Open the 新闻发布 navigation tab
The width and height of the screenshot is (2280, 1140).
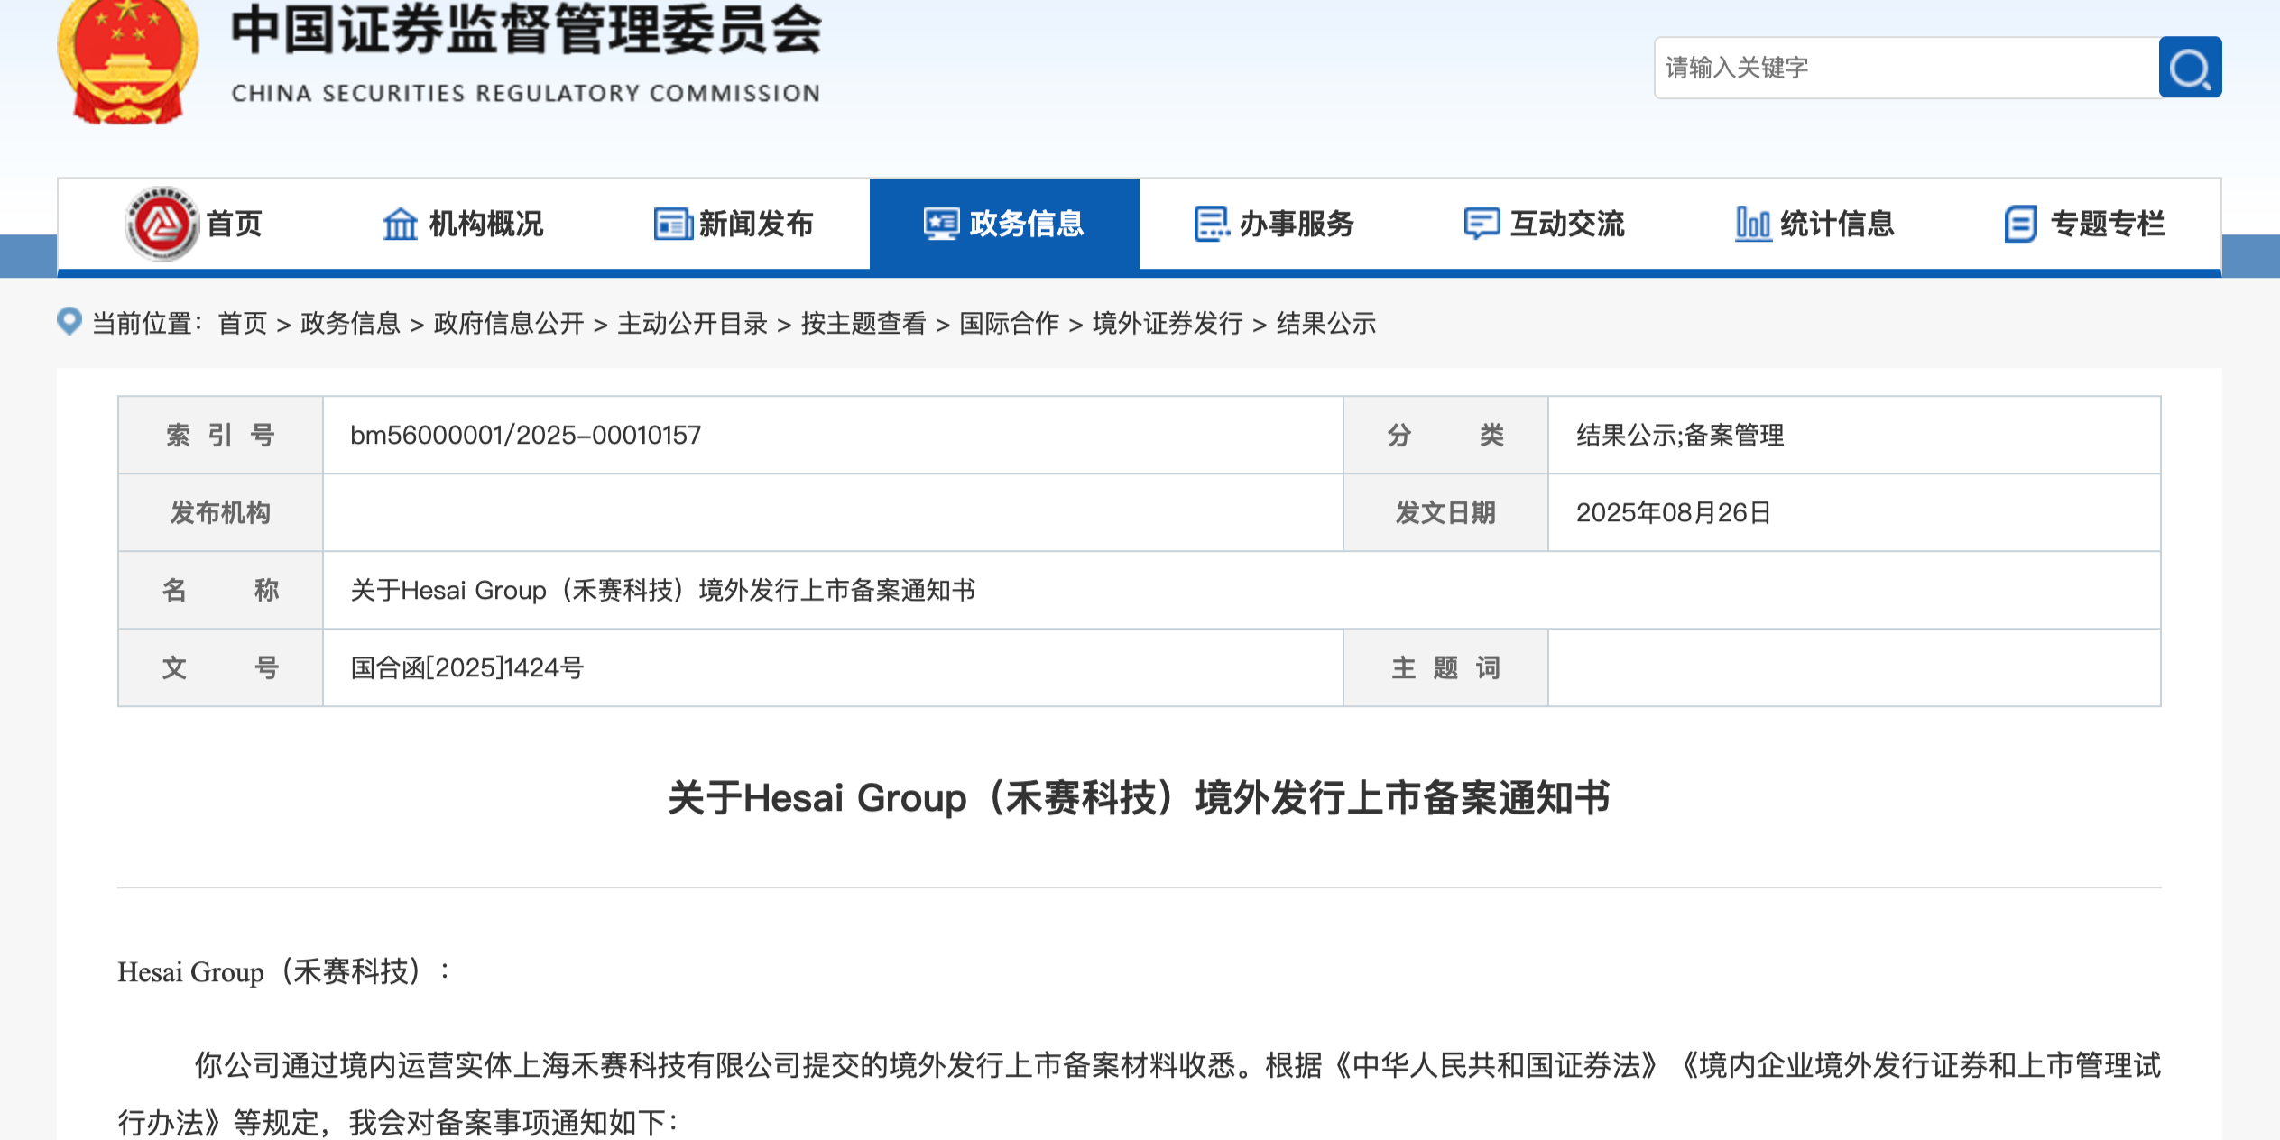pos(734,224)
